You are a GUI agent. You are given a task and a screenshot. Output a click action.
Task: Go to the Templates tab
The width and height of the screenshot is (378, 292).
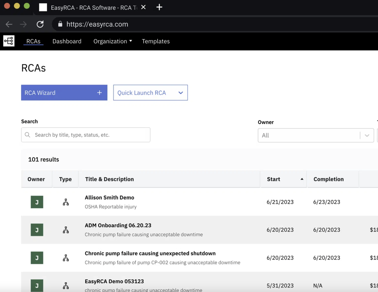click(x=156, y=41)
